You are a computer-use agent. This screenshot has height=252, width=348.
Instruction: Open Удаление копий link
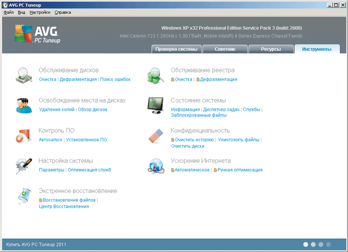point(57,109)
